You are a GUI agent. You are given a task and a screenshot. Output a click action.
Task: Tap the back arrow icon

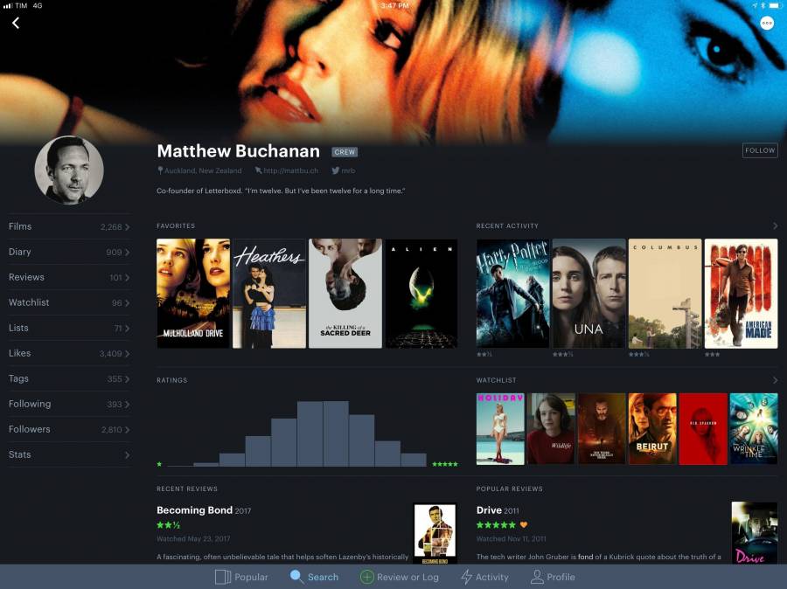(16, 23)
